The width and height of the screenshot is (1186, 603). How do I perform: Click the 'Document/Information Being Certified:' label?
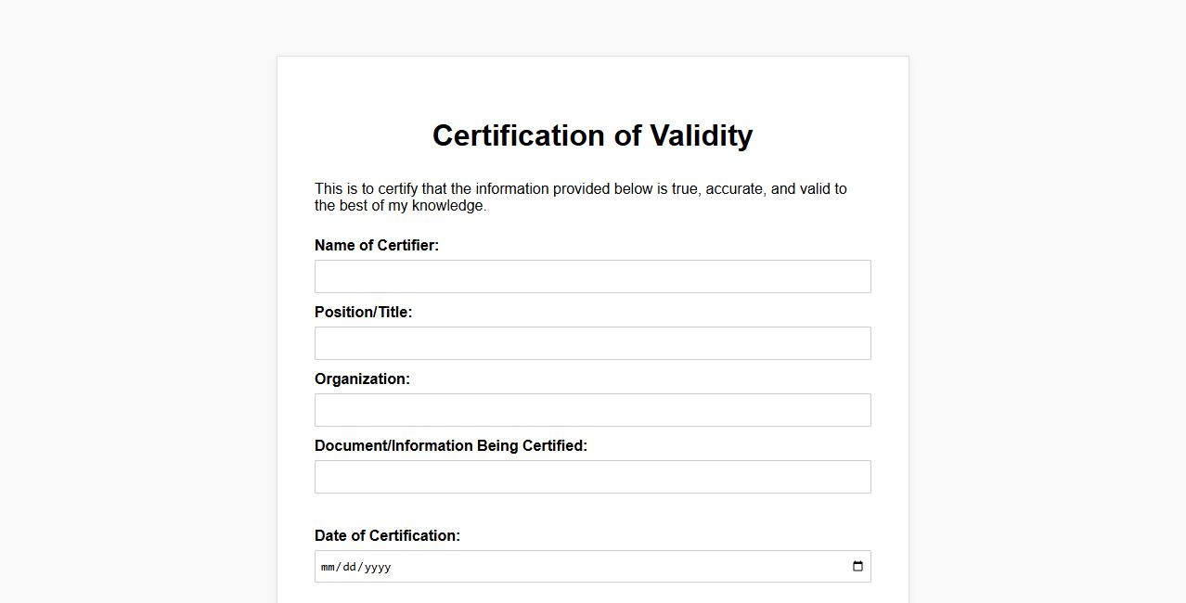pos(450,446)
